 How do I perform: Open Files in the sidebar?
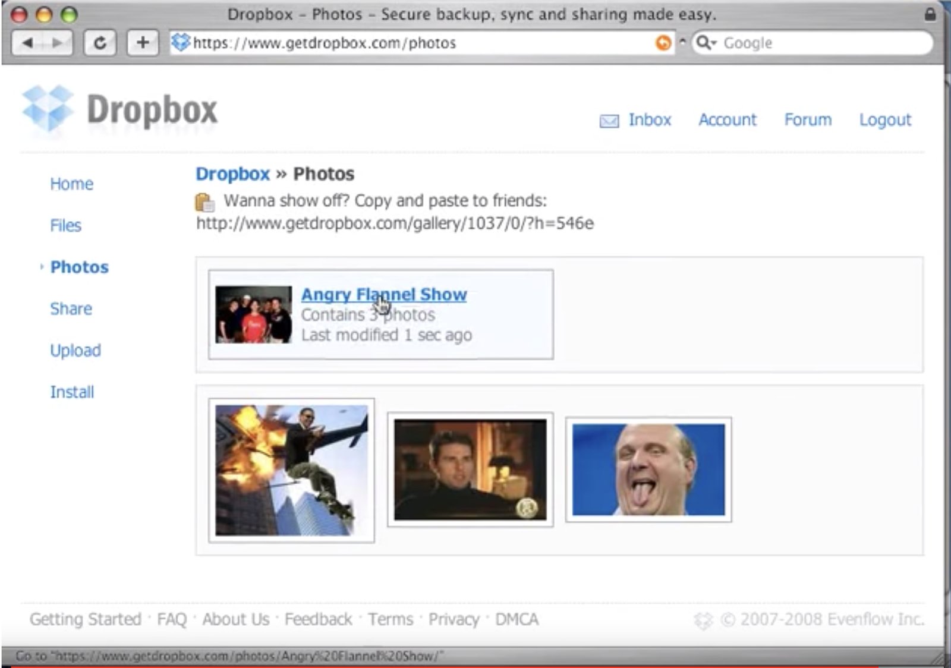(x=65, y=226)
